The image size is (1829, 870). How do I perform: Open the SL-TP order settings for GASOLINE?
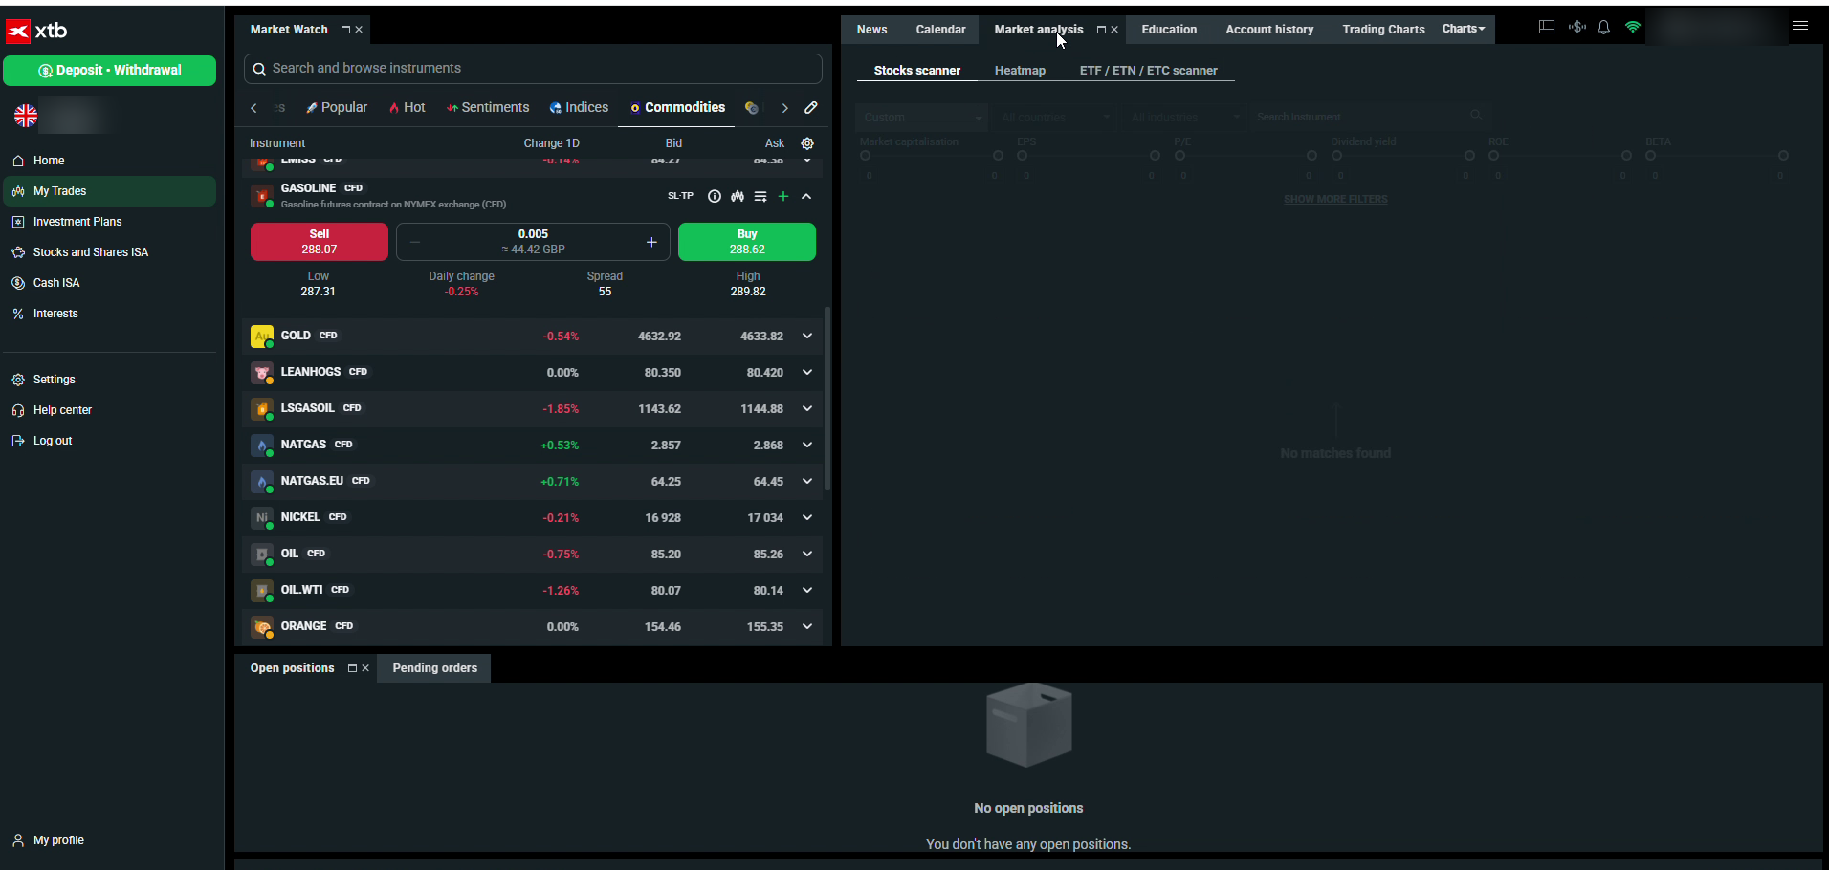(x=680, y=196)
